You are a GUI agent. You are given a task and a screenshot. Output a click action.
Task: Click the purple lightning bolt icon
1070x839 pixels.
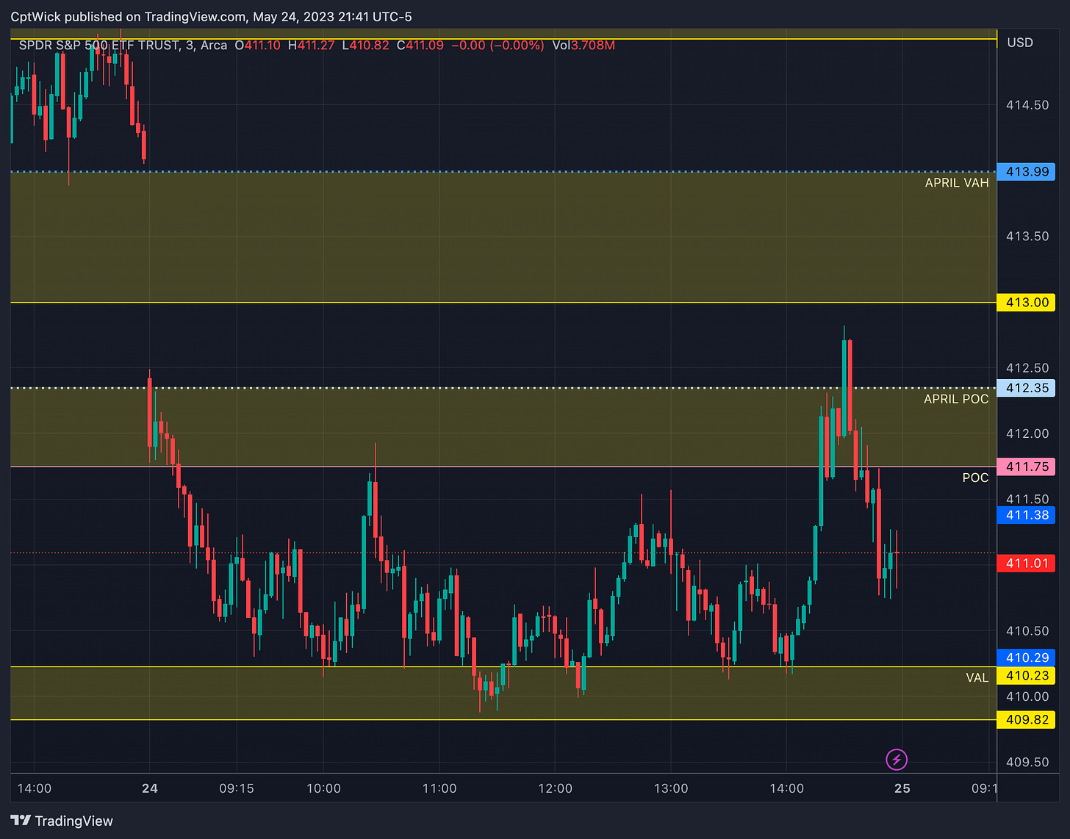[897, 759]
